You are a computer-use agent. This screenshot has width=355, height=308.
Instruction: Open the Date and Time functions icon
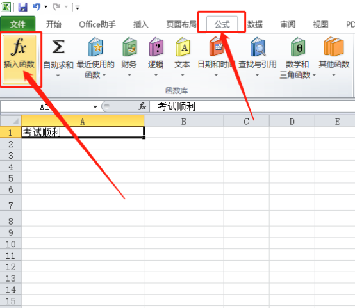(x=216, y=47)
